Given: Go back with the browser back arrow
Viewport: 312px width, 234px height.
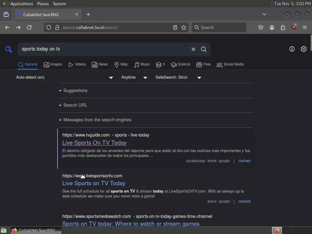Looking at the screenshot, I should click(x=7, y=27).
